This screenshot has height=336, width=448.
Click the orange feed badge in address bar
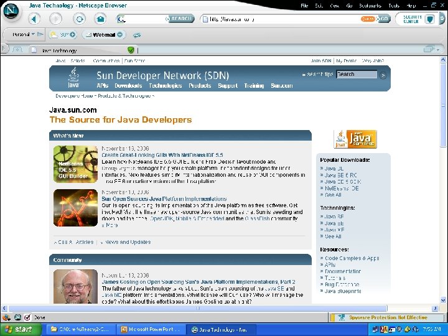(x=368, y=19)
